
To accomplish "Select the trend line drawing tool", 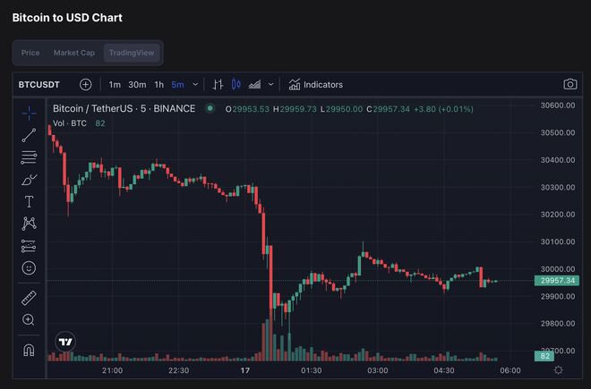I will pyautogui.click(x=29, y=135).
